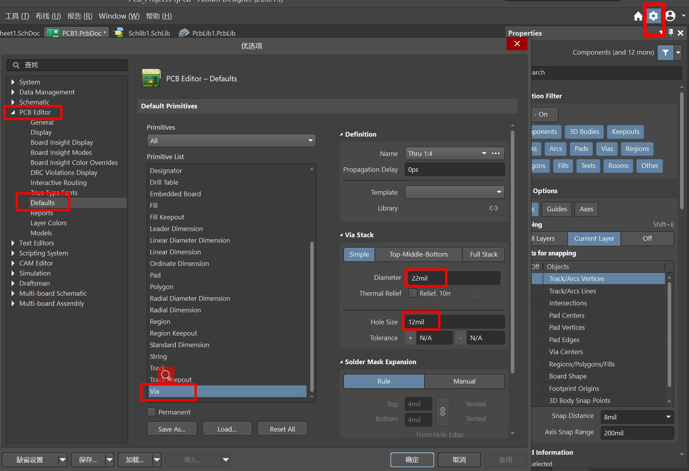Select the Simple via stack mode
Screen dimensions: 689x471
(x=359, y=254)
